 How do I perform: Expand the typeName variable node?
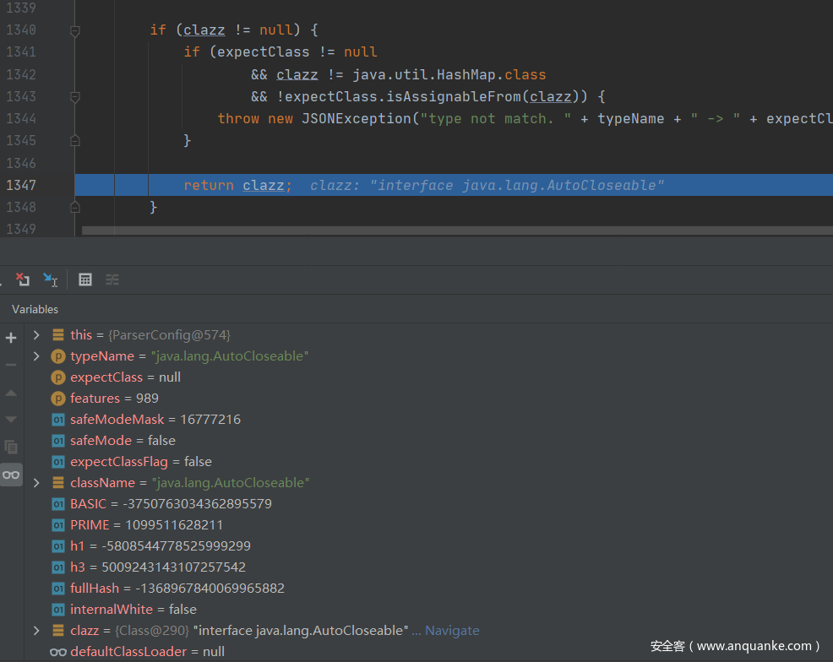(x=36, y=356)
